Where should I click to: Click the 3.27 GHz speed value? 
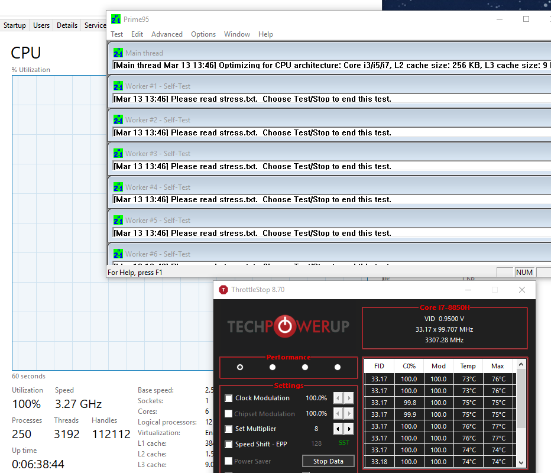click(79, 404)
